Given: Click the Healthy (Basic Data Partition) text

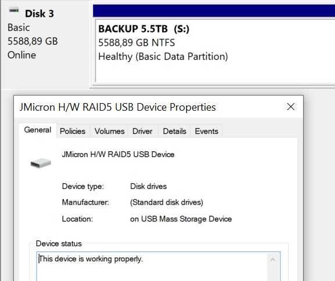Looking at the screenshot, I should tap(163, 57).
